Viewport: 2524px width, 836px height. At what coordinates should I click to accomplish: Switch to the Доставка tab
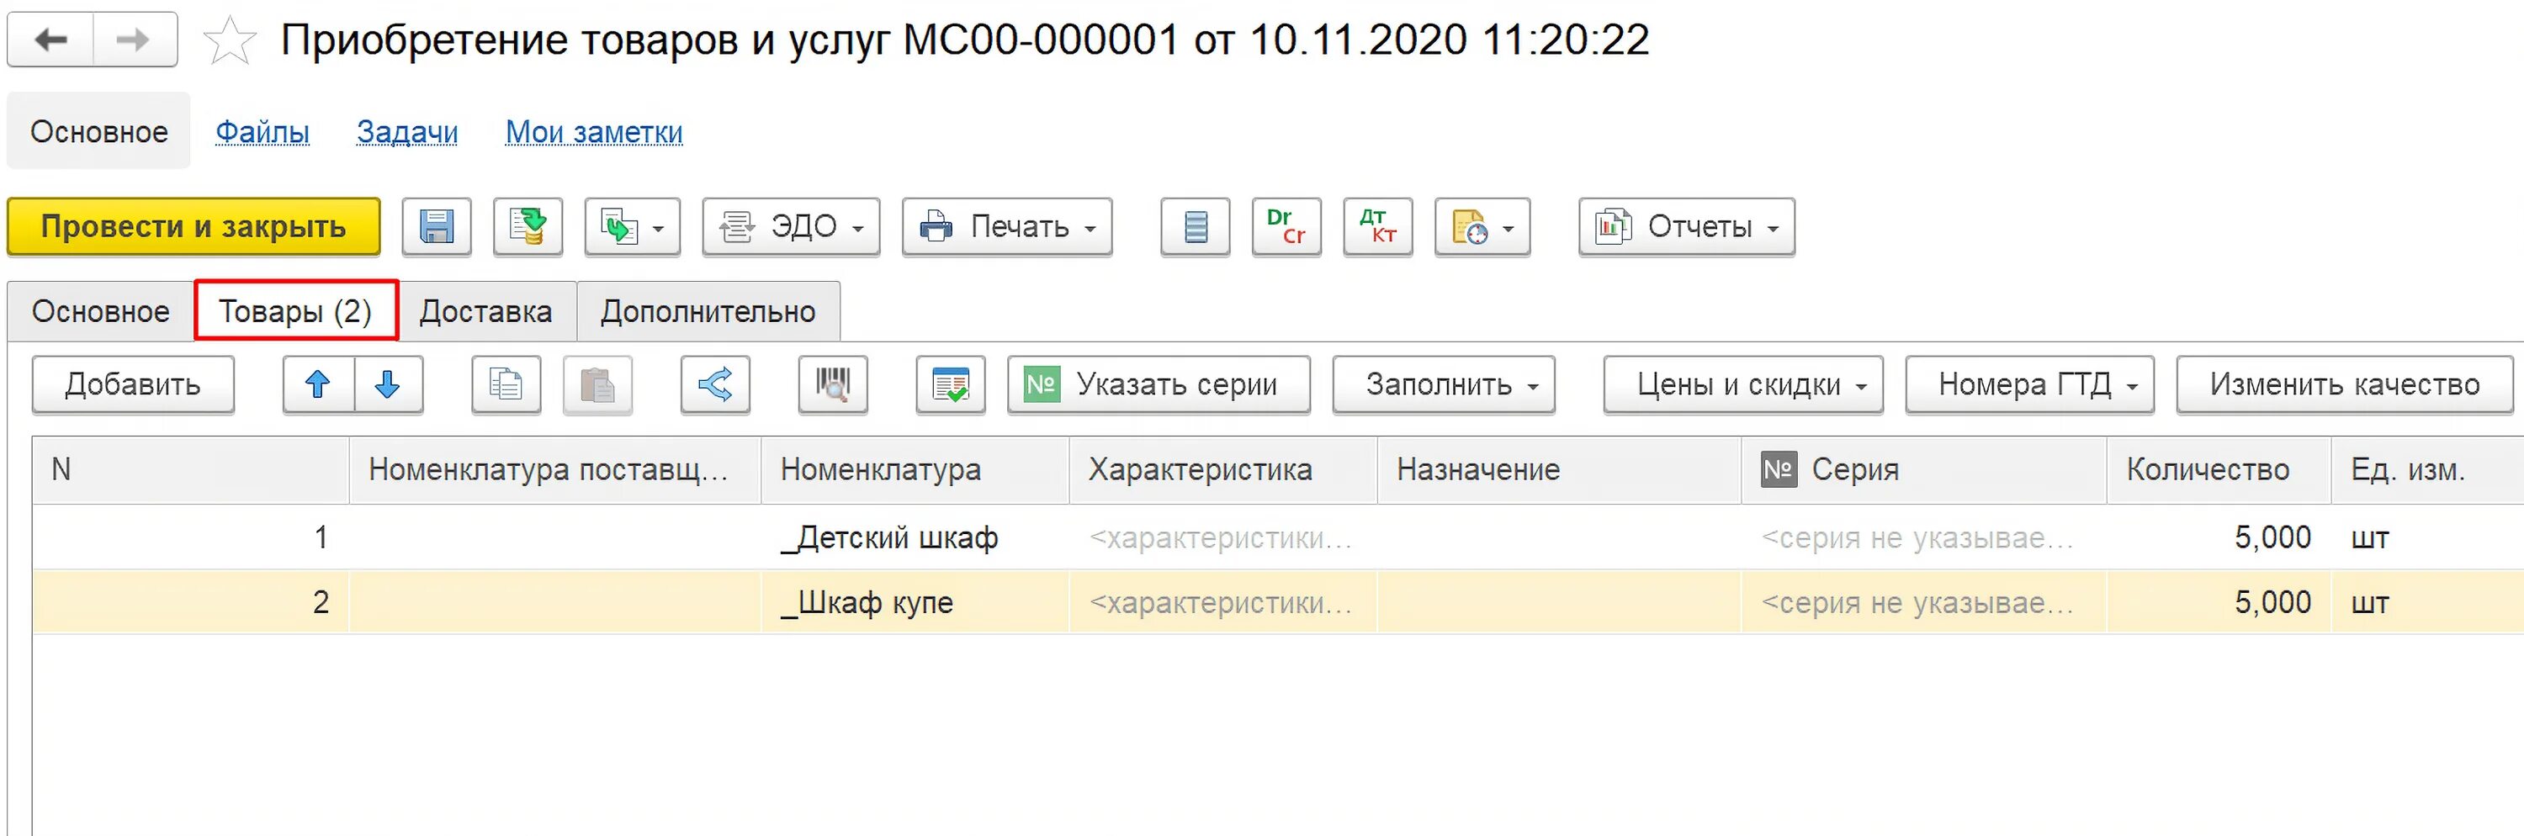[486, 311]
